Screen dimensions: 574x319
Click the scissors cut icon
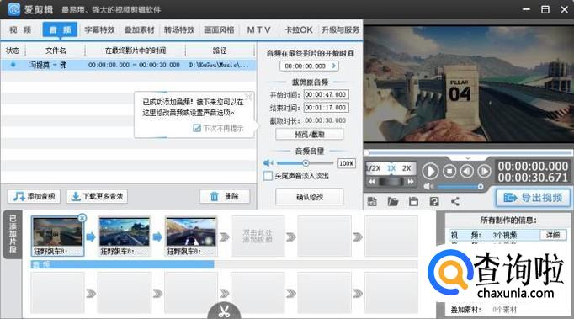click(224, 311)
